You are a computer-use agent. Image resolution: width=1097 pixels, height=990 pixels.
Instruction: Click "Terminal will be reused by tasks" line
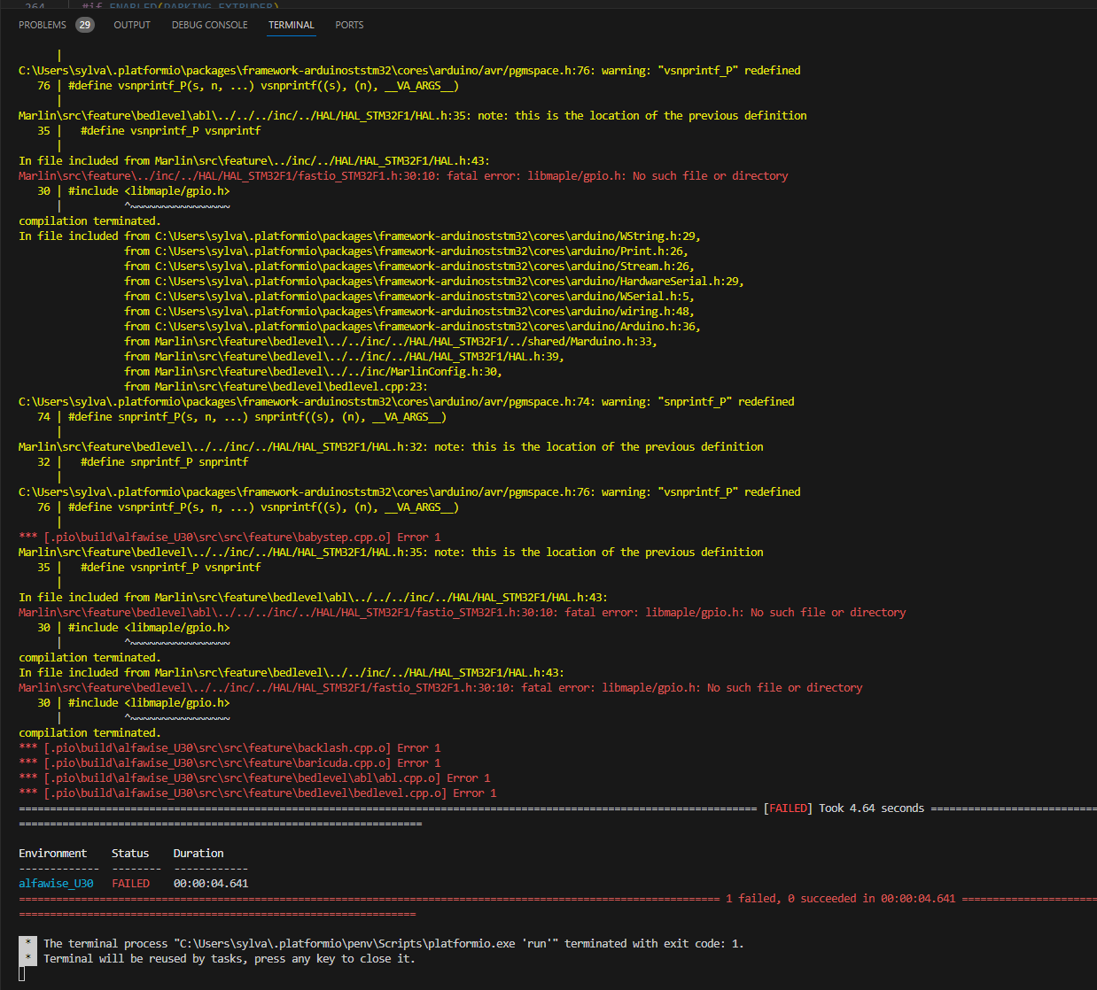point(229,959)
